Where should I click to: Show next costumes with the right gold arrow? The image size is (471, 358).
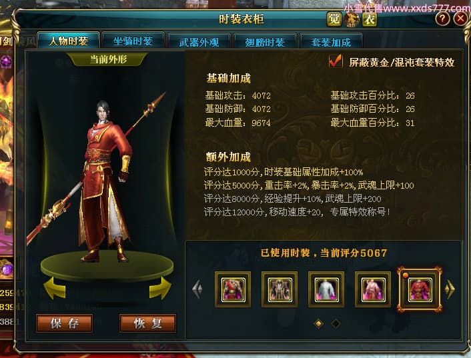[450, 289]
